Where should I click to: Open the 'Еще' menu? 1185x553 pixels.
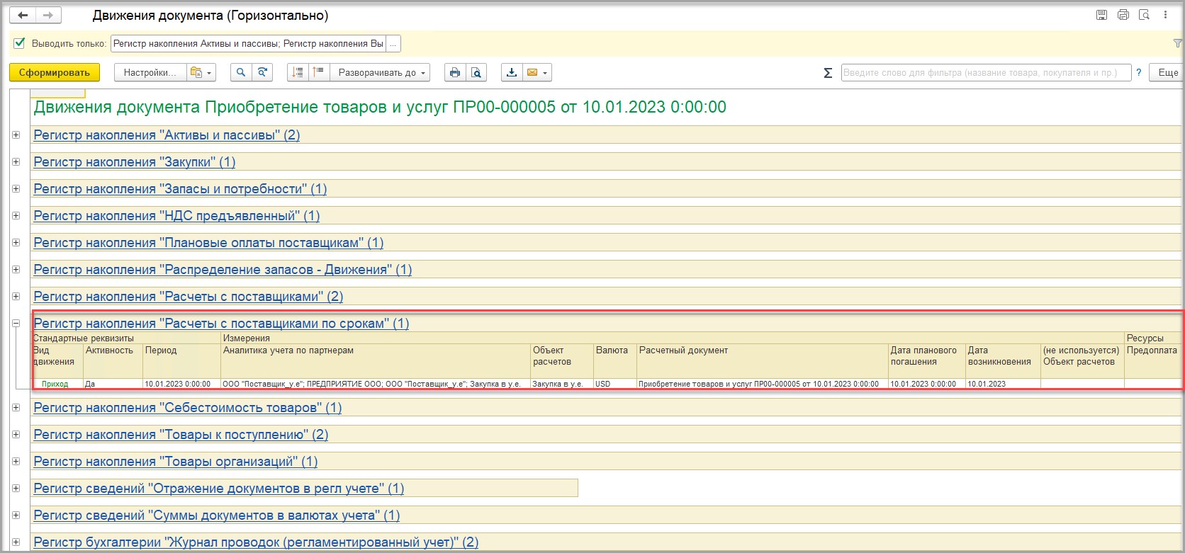coord(1167,72)
